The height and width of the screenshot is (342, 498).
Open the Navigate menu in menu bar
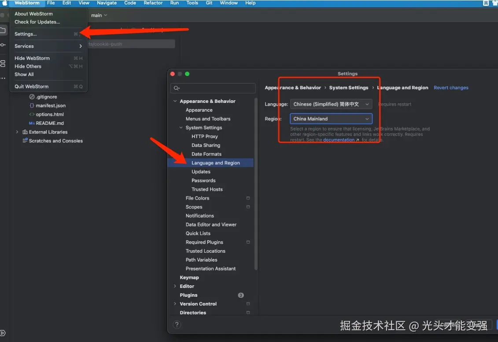107,3
